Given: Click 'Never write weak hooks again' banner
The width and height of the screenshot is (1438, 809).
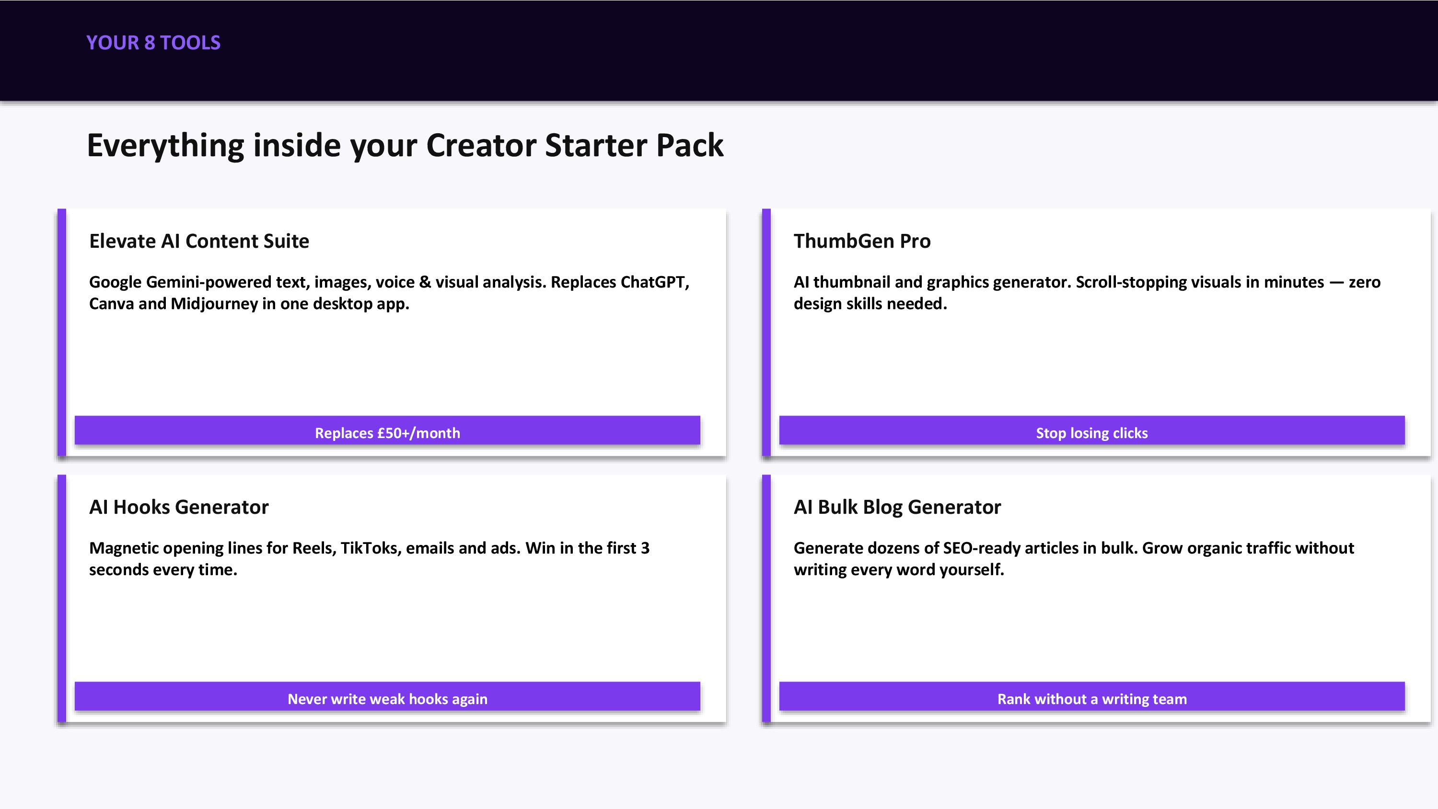Looking at the screenshot, I should [x=387, y=696].
